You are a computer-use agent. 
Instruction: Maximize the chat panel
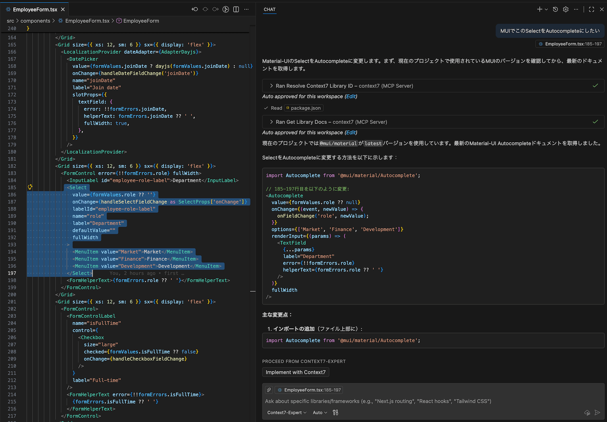coord(592,9)
